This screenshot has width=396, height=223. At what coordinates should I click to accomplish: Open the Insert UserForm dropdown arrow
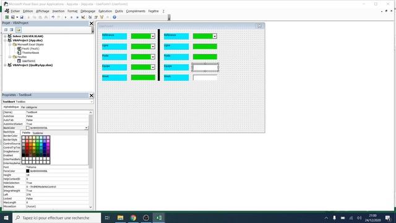coord(17,17)
